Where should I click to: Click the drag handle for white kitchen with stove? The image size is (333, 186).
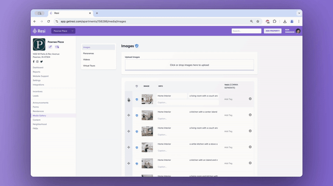(x=129, y=147)
